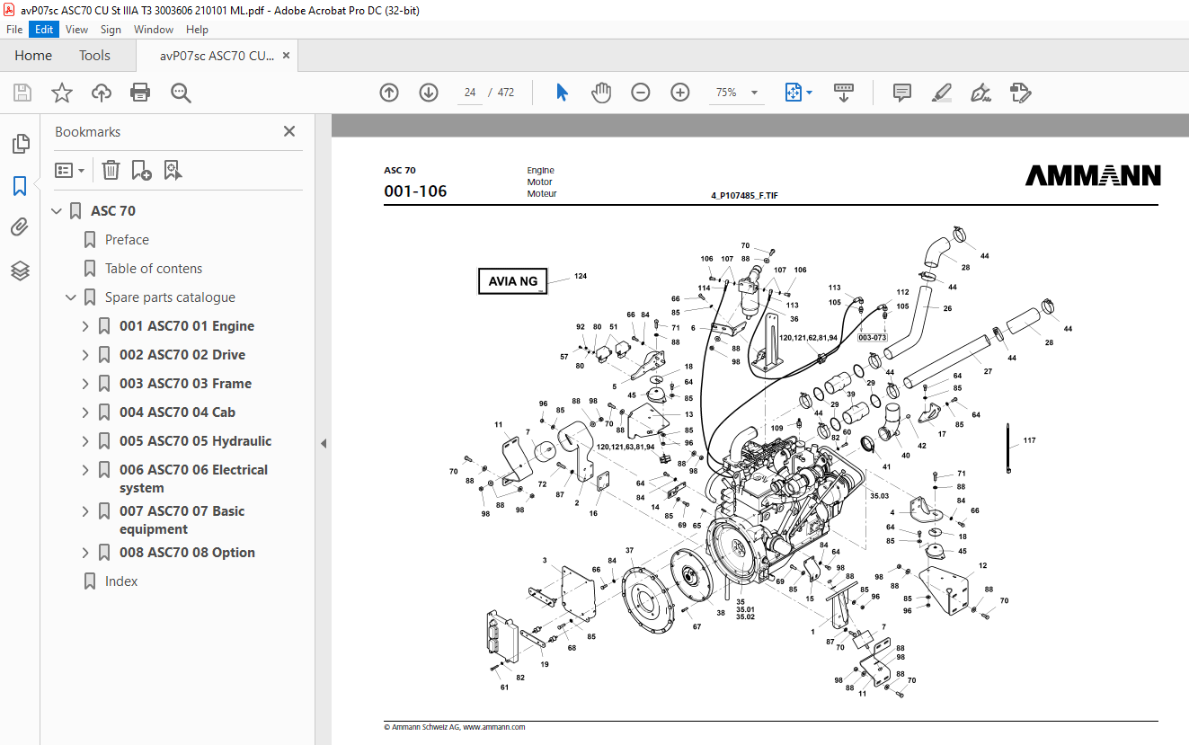Expand the 003 ASC70 03 Frame bookmark

(x=85, y=384)
